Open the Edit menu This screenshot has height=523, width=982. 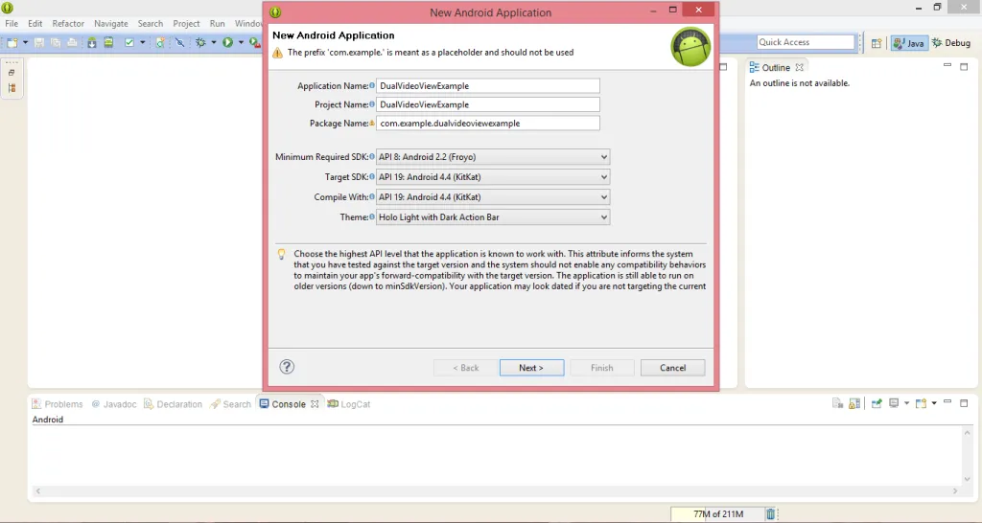tap(35, 23)
